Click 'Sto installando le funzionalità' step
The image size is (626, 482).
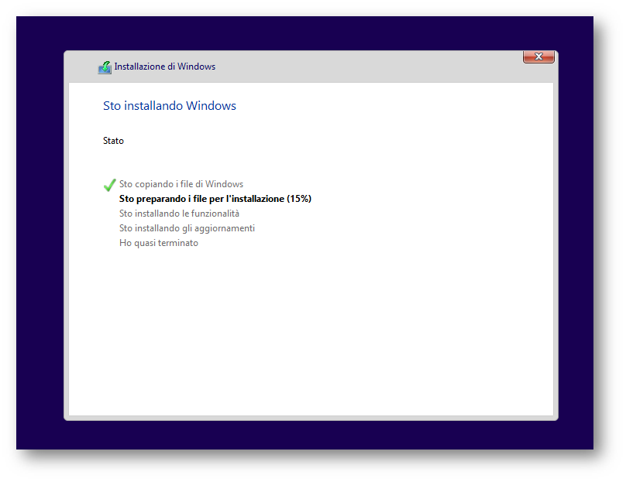click(179, 214)
